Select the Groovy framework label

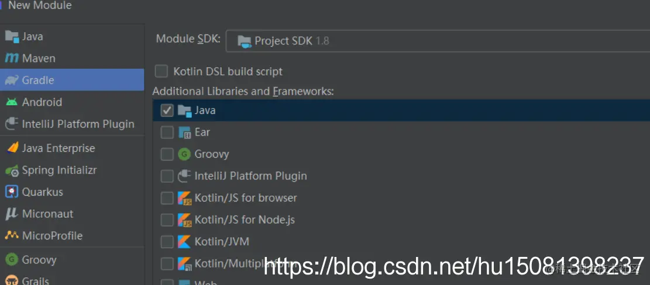(212, 154)
